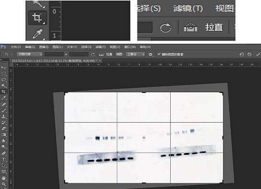Viewport: 261px width, 189px height.
Task: Choose the Clone Stamp tool
Action: click(3, 116)
